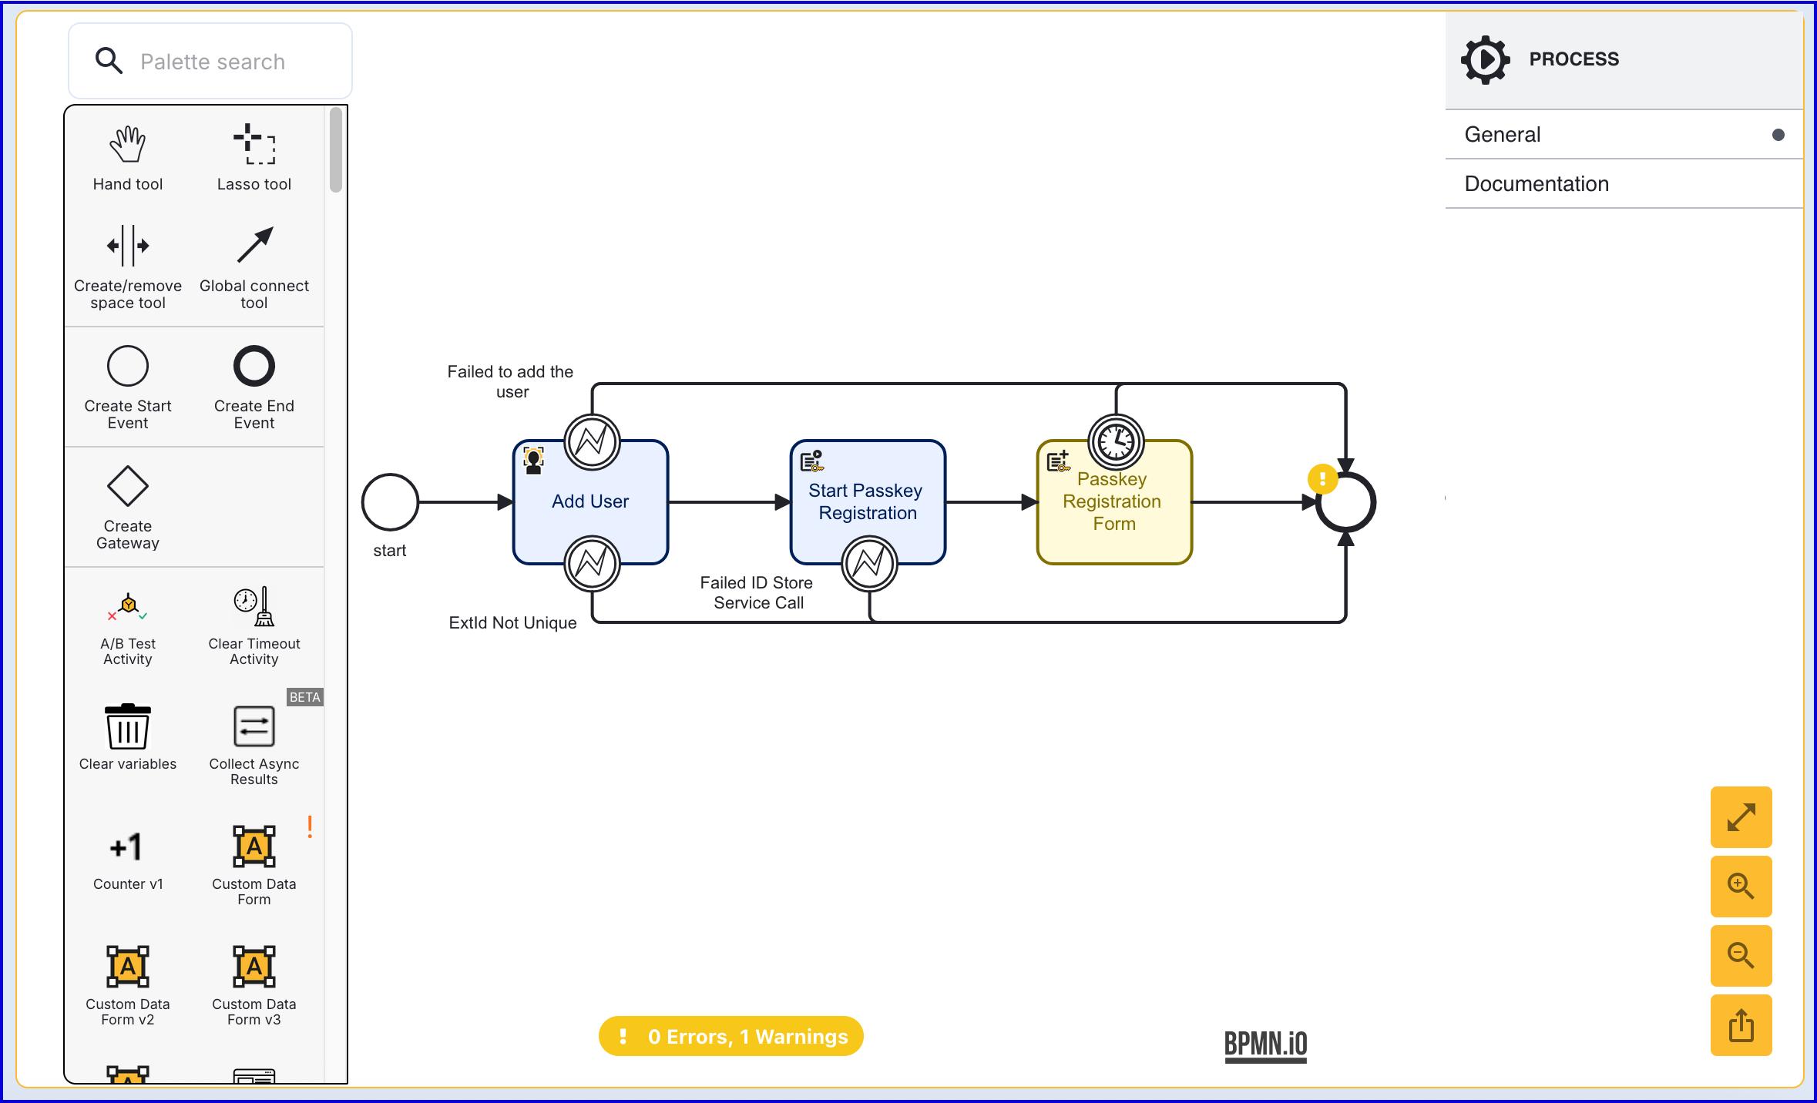Focus the Palette search field

coord(210,61)
